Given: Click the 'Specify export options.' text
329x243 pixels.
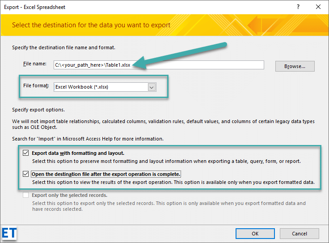Looking at the screenshot, I should (x=38, y=110).
